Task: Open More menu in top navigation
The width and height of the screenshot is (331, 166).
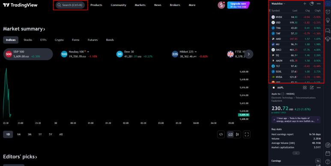Action: [x=192, y=5]
